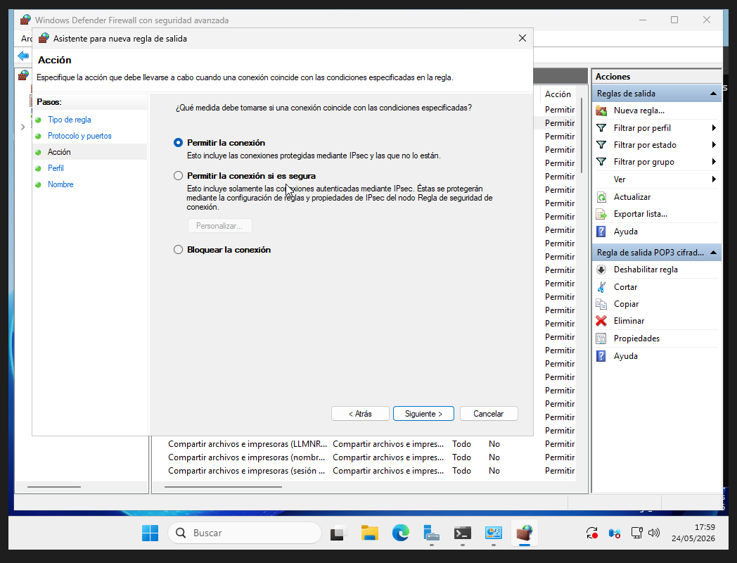Go back with '< Atrás' button
This screenshot has height=563, width=737.
360,413
